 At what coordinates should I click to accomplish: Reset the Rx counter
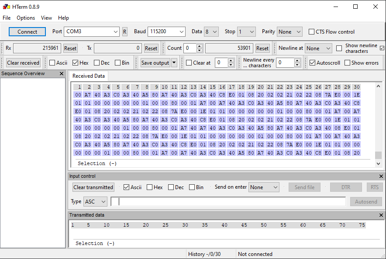click(x=70, y=48)
